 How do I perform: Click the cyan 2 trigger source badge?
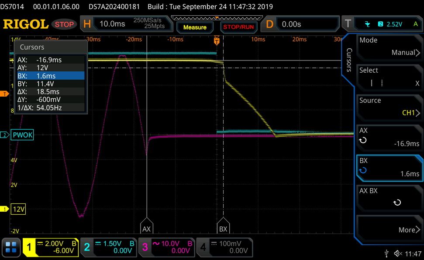pos(380,24)
